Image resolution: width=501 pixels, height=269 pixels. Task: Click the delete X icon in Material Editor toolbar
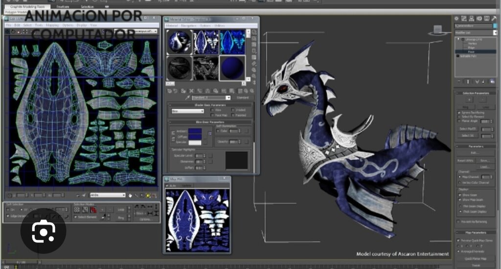click(x=191, y=91)
